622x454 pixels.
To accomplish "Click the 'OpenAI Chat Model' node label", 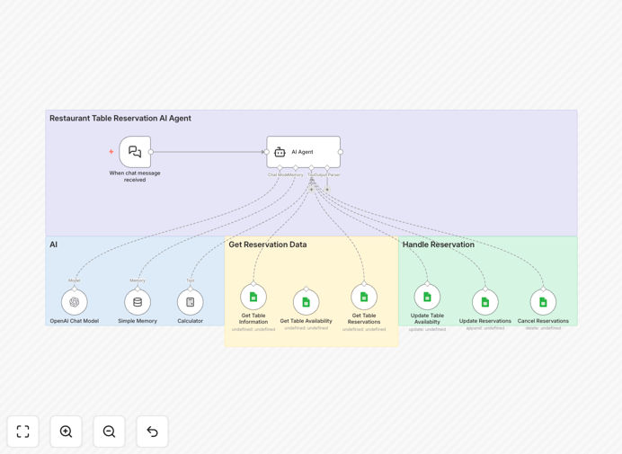I will 75,321.
